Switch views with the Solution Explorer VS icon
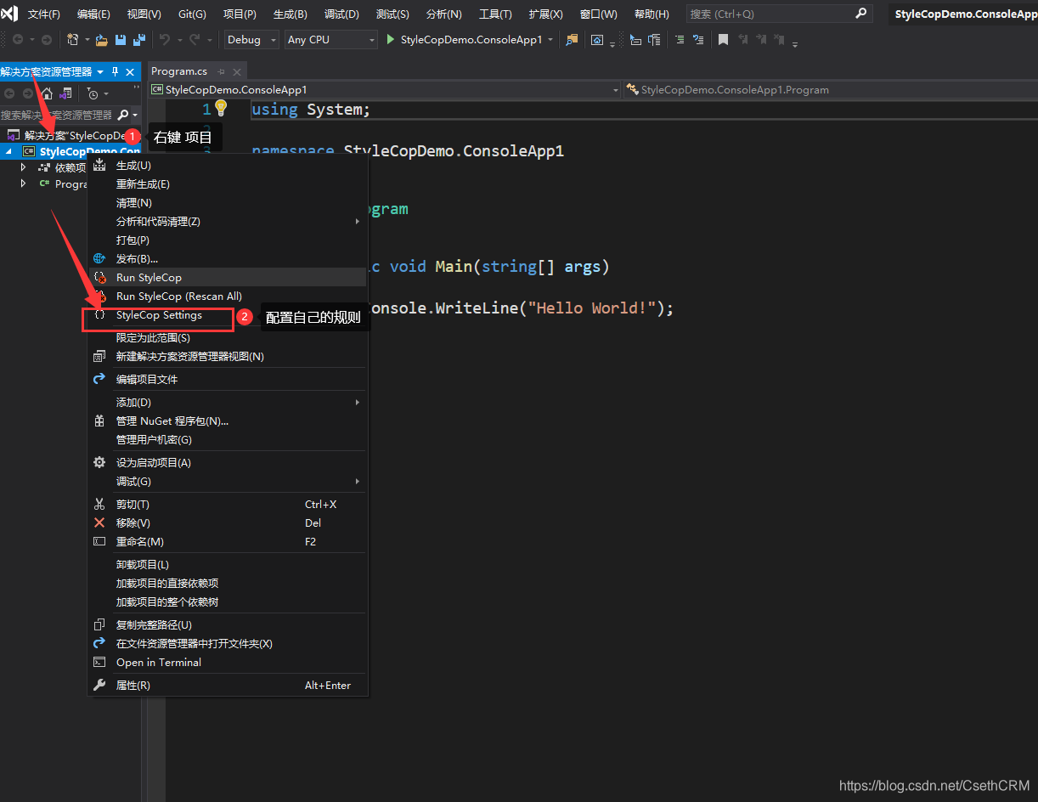The height and width of the screenshot is (802, 1038). (65, 93)
